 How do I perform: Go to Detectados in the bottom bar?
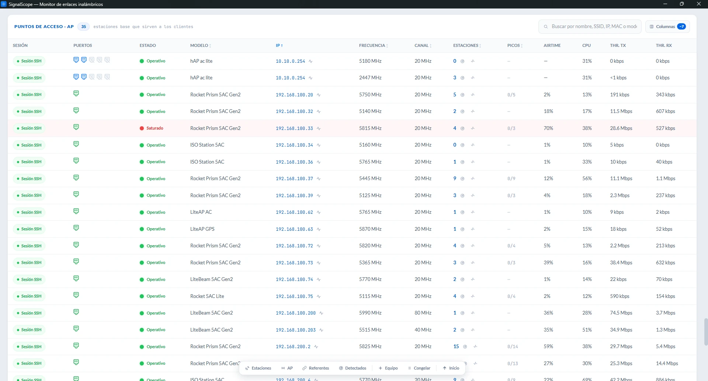pyautogui.click(x=353, y=368)
